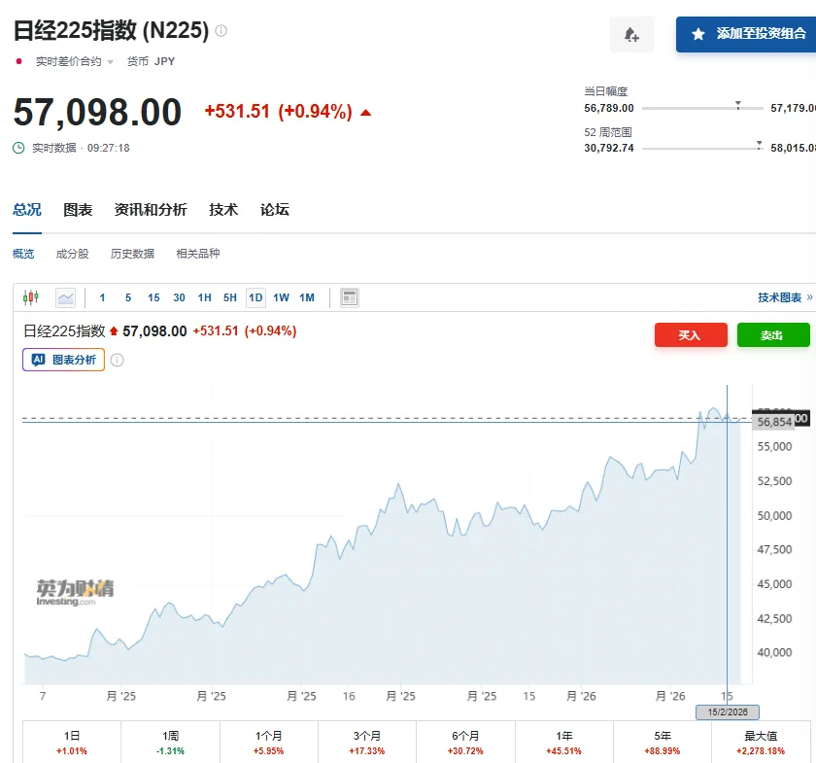Screen dimensions: 816x763
Task: Select the 1W chart interval
Action: [281, 297]
